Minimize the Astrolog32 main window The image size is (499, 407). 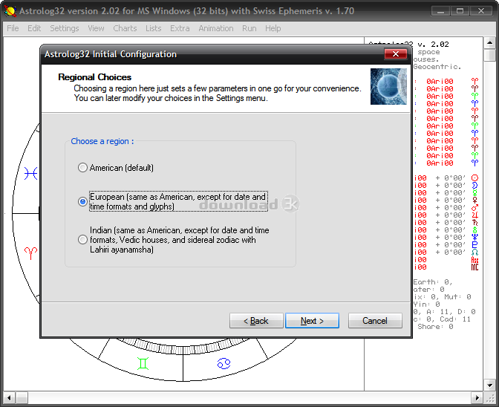click(x=441, y=11)
